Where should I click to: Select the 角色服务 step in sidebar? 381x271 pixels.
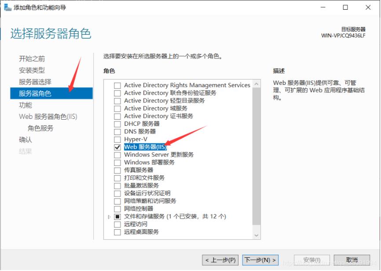tap(40, 128)
